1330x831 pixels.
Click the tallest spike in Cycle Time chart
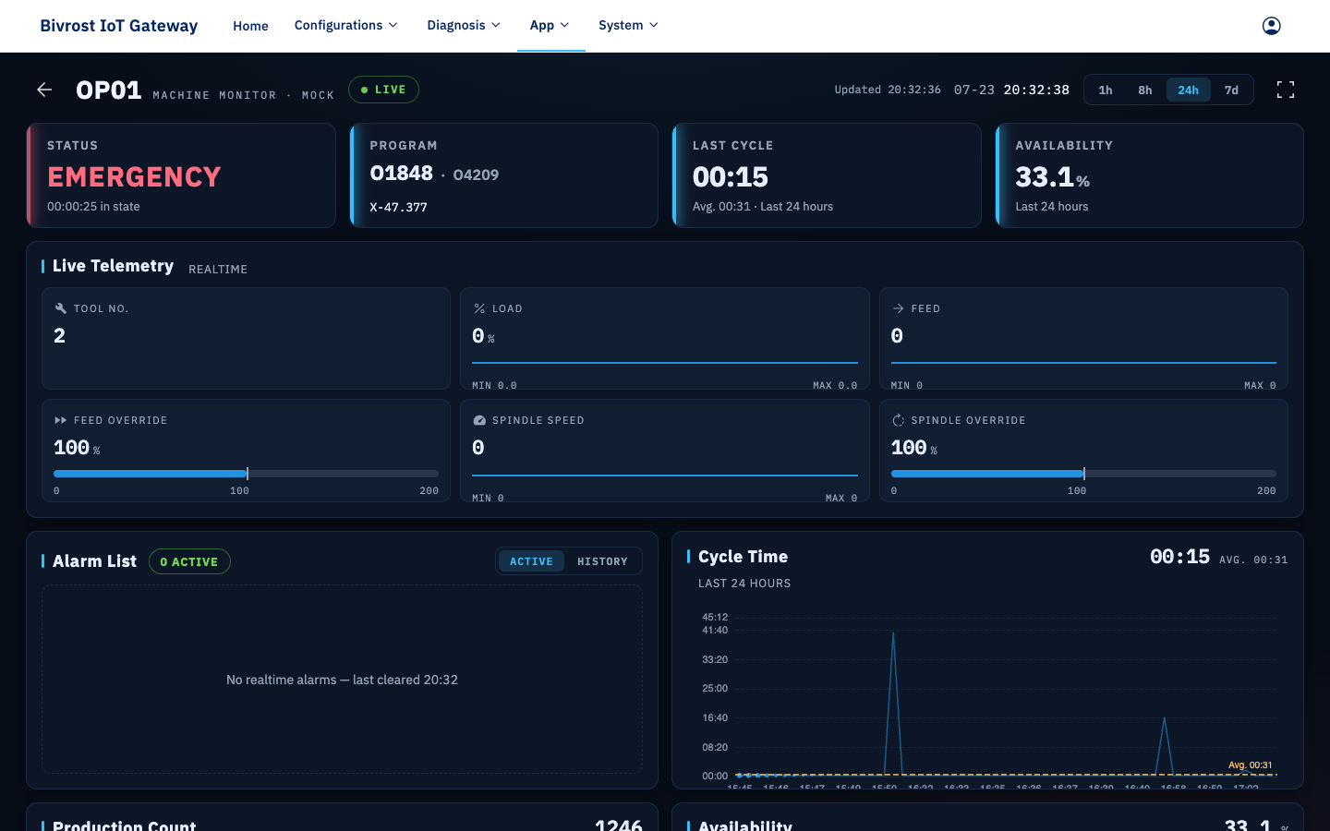pos(893,633)
